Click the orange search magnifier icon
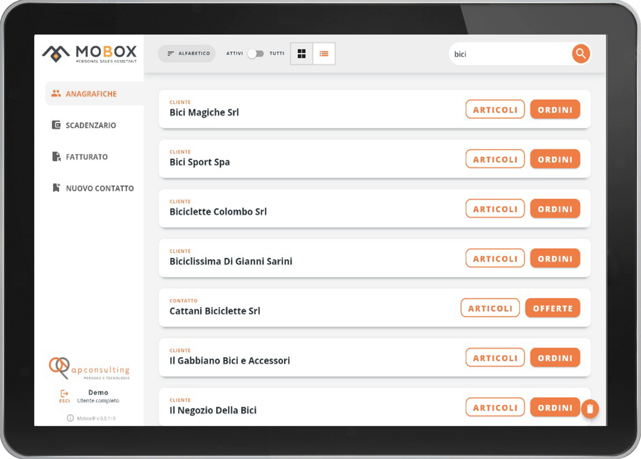 [x=581, y=54]
